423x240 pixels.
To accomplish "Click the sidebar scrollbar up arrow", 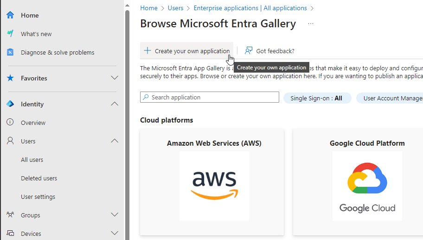I will (x=128, y=6).
